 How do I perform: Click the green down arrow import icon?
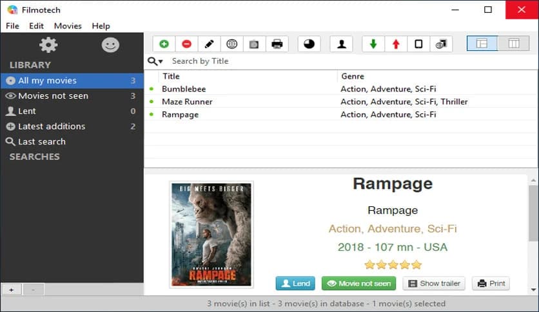coord(373,44)
